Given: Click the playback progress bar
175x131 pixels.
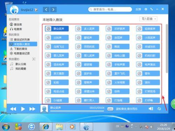Looking at the screenshot, I should (77, 111).
